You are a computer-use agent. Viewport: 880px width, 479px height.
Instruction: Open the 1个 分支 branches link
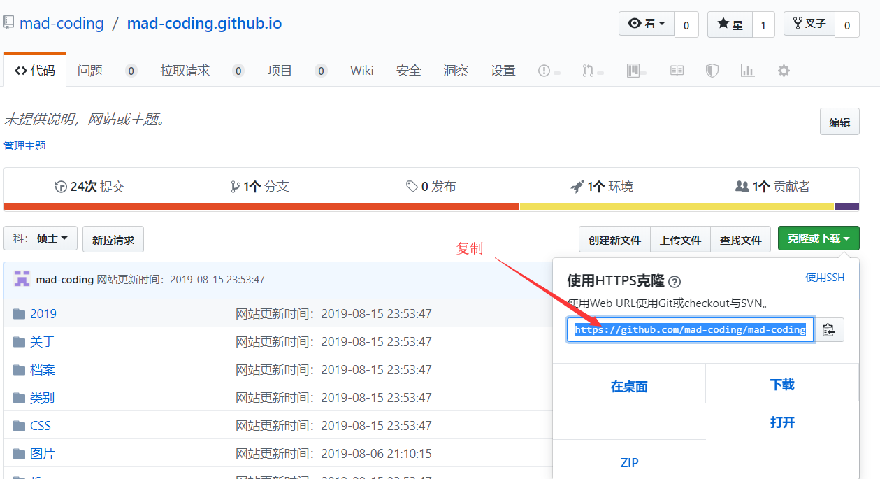point(260,187)
